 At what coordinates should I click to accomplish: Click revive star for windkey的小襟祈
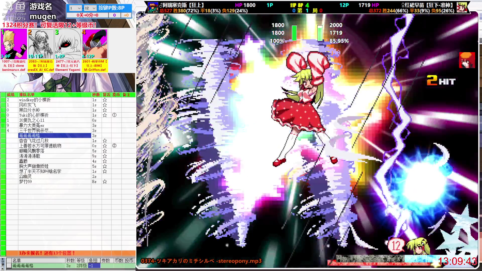click(x=105, y=100)
